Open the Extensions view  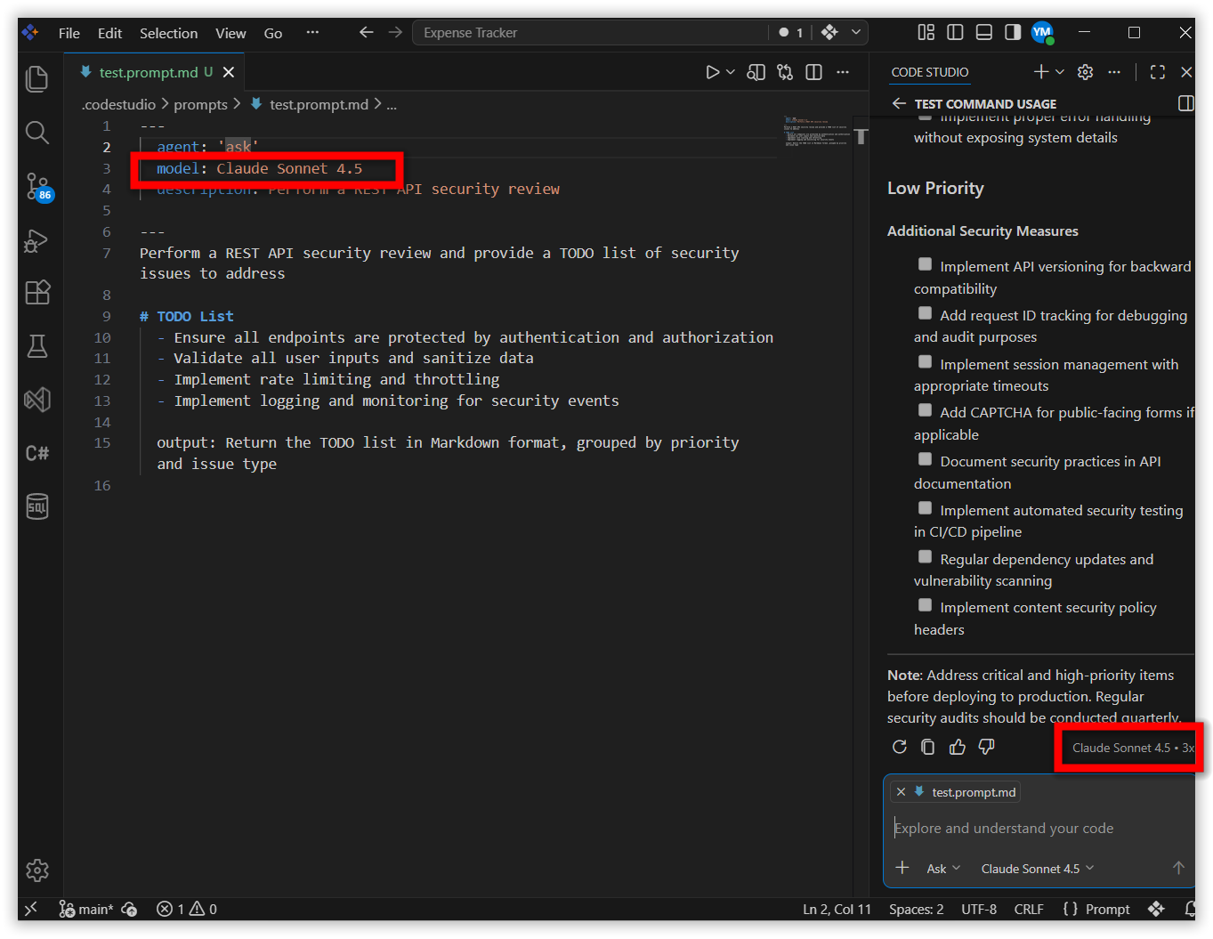tap(37, 293)
